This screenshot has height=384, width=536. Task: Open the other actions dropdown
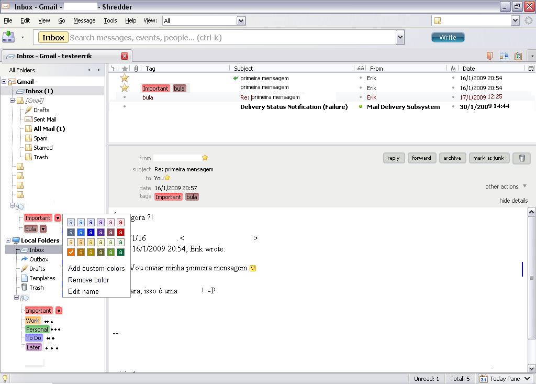point(506,186)
